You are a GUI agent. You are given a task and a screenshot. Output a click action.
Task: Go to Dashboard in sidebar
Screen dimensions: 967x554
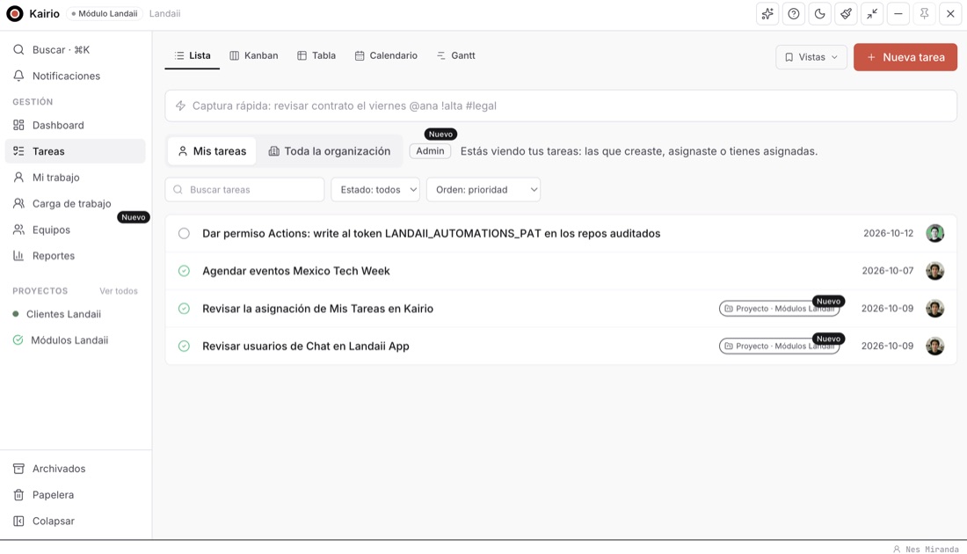click(x=76, y=125)
